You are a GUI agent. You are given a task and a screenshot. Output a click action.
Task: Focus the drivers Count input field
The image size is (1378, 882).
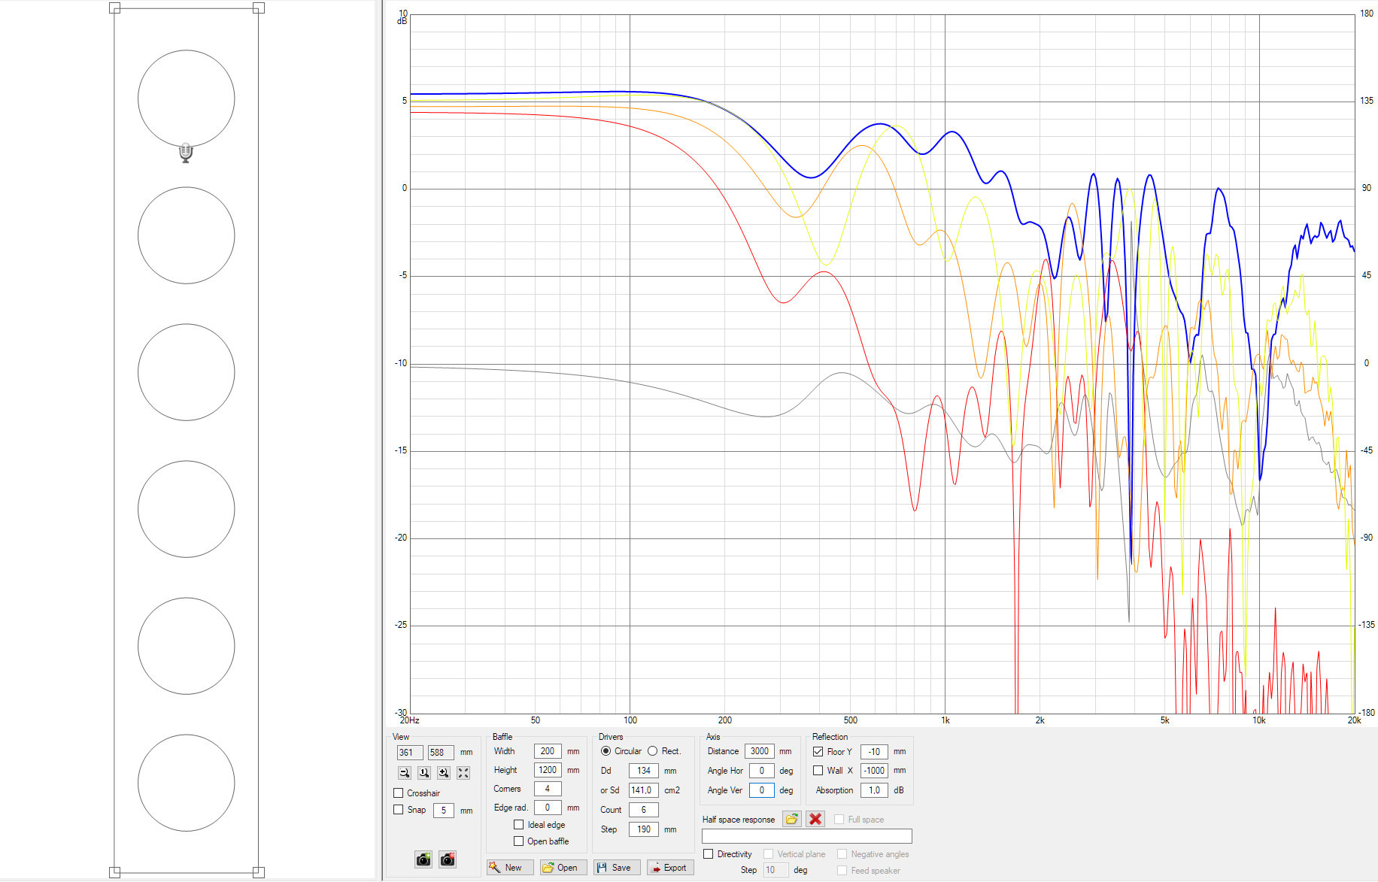tap(643, 810)
